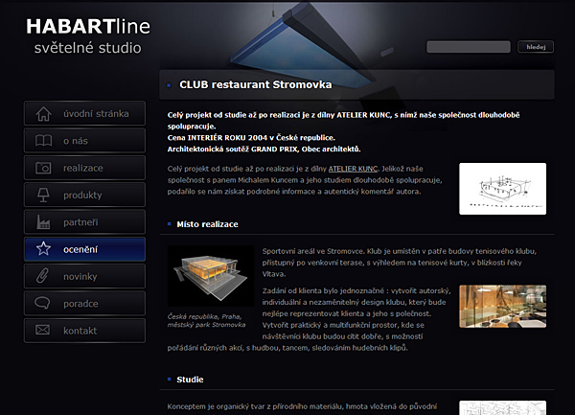The width and height of the screenshot is (575, 415).
Task: Click the envelope icon for kontakt
Action: [x=42, y=331]
